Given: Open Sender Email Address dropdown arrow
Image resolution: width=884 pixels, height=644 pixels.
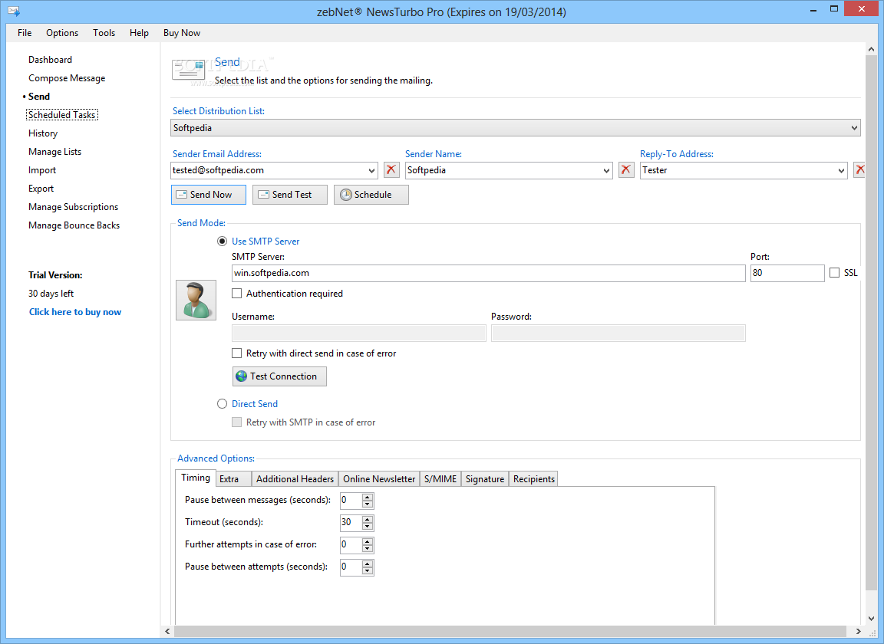Looking at the screenshot, I should [x=371, y=170].
